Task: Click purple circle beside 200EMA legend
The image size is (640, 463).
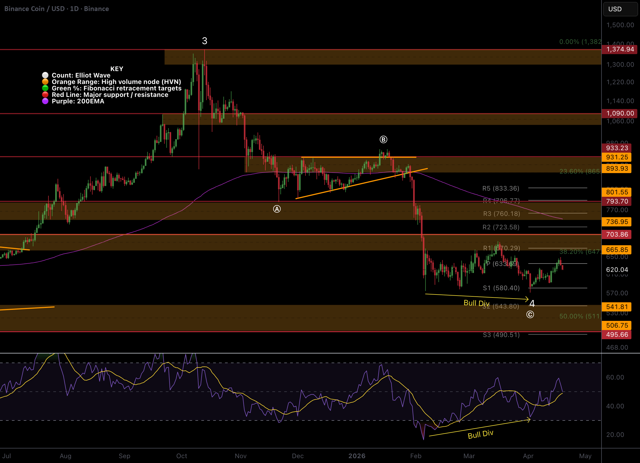Action: pyautogui.click(x=45, y=101)
